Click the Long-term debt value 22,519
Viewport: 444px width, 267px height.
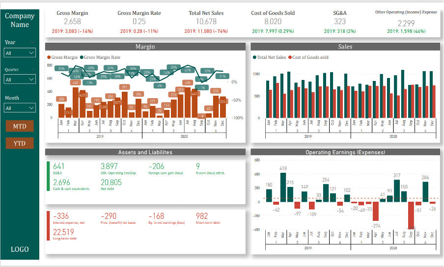coord(63,232)
